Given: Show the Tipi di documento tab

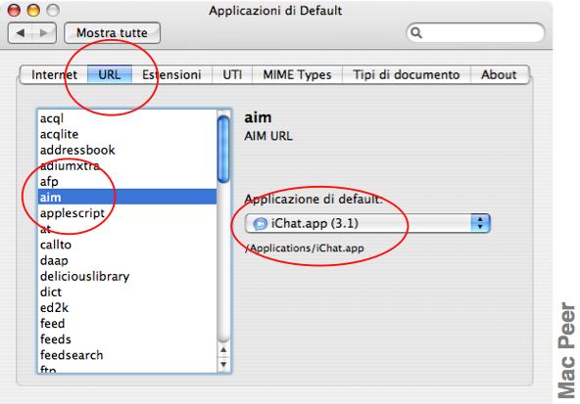Looking at the screenshot, I should 407,74.
